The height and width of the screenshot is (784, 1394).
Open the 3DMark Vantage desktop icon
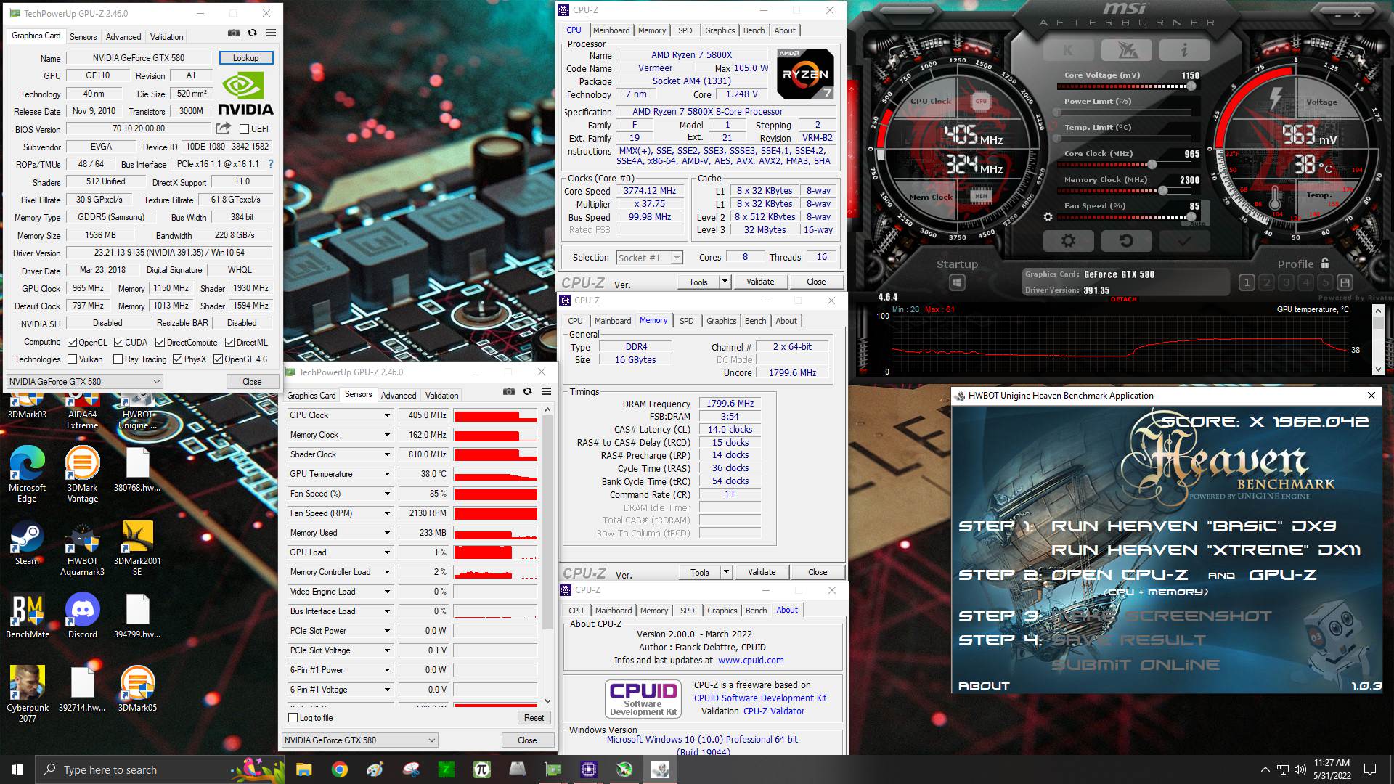pyautogui.click(x=82, y=474)
